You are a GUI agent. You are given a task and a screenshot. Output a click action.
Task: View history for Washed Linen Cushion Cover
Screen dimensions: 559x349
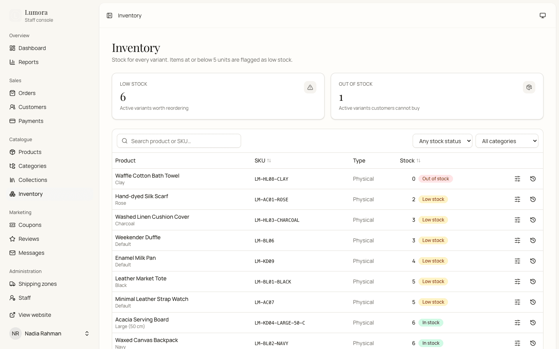533,220
